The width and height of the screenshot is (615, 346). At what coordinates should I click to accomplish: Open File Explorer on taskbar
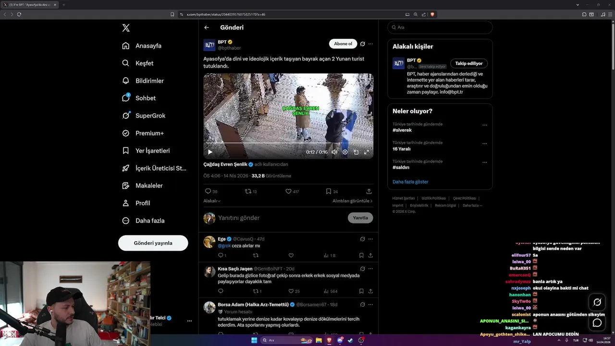[319, 340]
